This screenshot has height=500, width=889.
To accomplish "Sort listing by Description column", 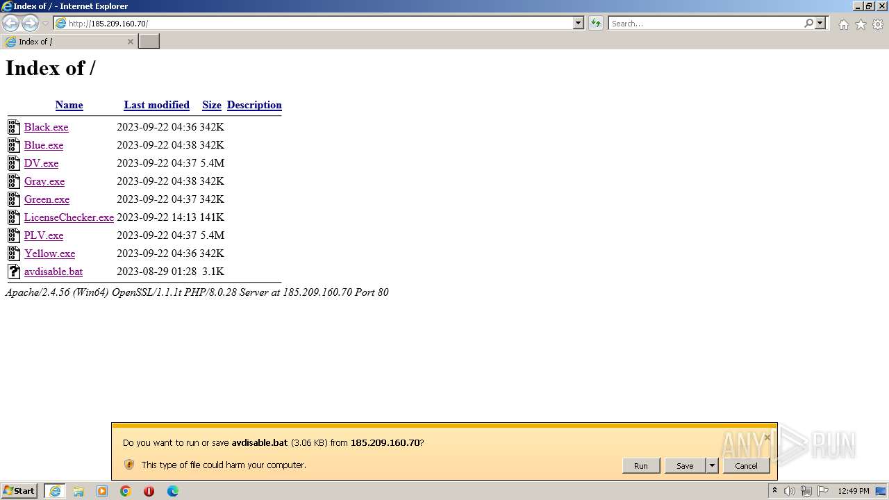I will click(x=254, y=105).
